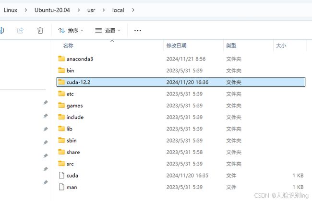The width and height of the screenshot is (312, 201).
Task: Select the cuda file name
Action: coord(72,176)
